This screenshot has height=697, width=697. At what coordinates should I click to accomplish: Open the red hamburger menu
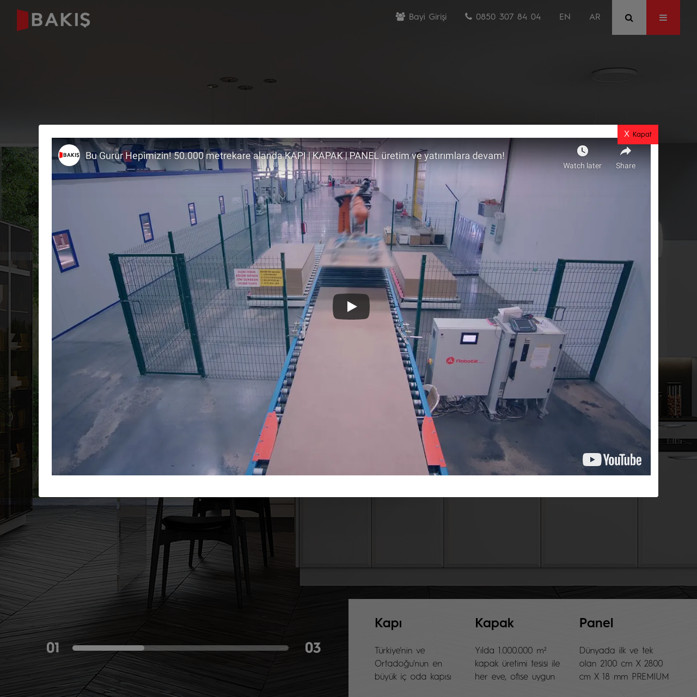[663, 17]
